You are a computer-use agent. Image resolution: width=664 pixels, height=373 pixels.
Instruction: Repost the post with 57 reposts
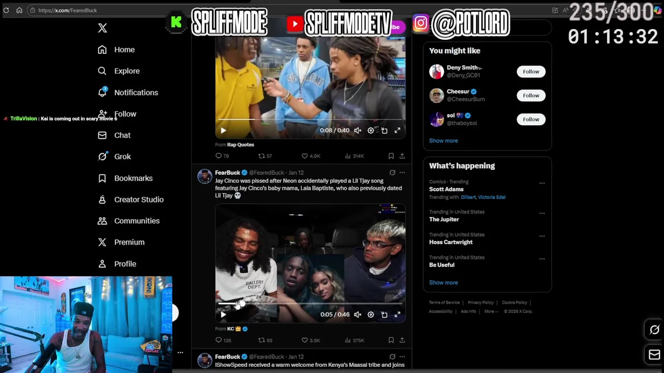(x=265, y=156)
